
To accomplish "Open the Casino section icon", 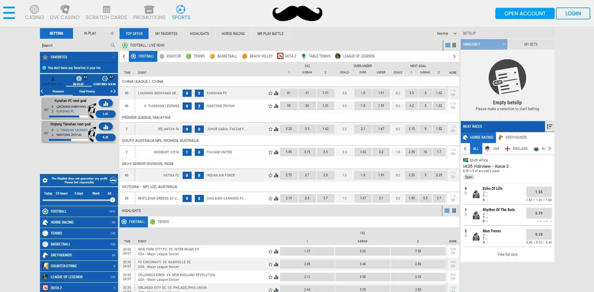I will click(34, 9).
